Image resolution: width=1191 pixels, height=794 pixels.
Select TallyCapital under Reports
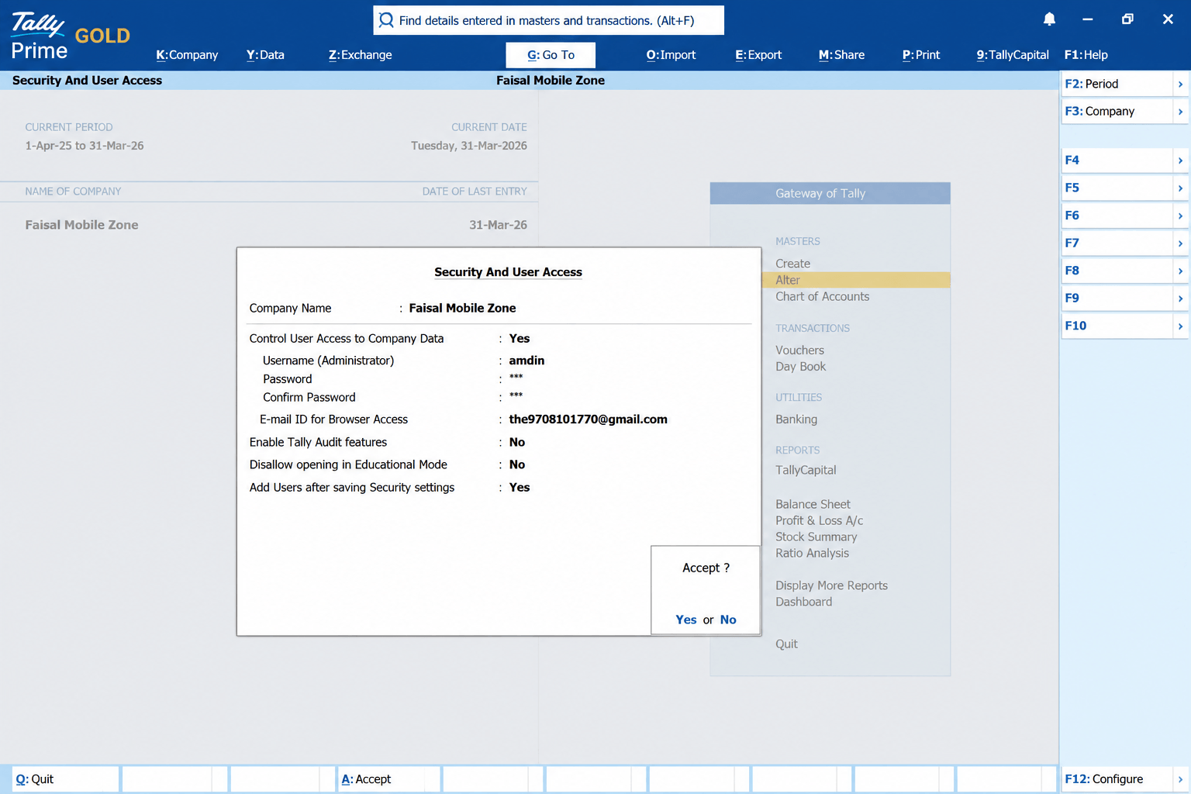(x=806, y=470)
